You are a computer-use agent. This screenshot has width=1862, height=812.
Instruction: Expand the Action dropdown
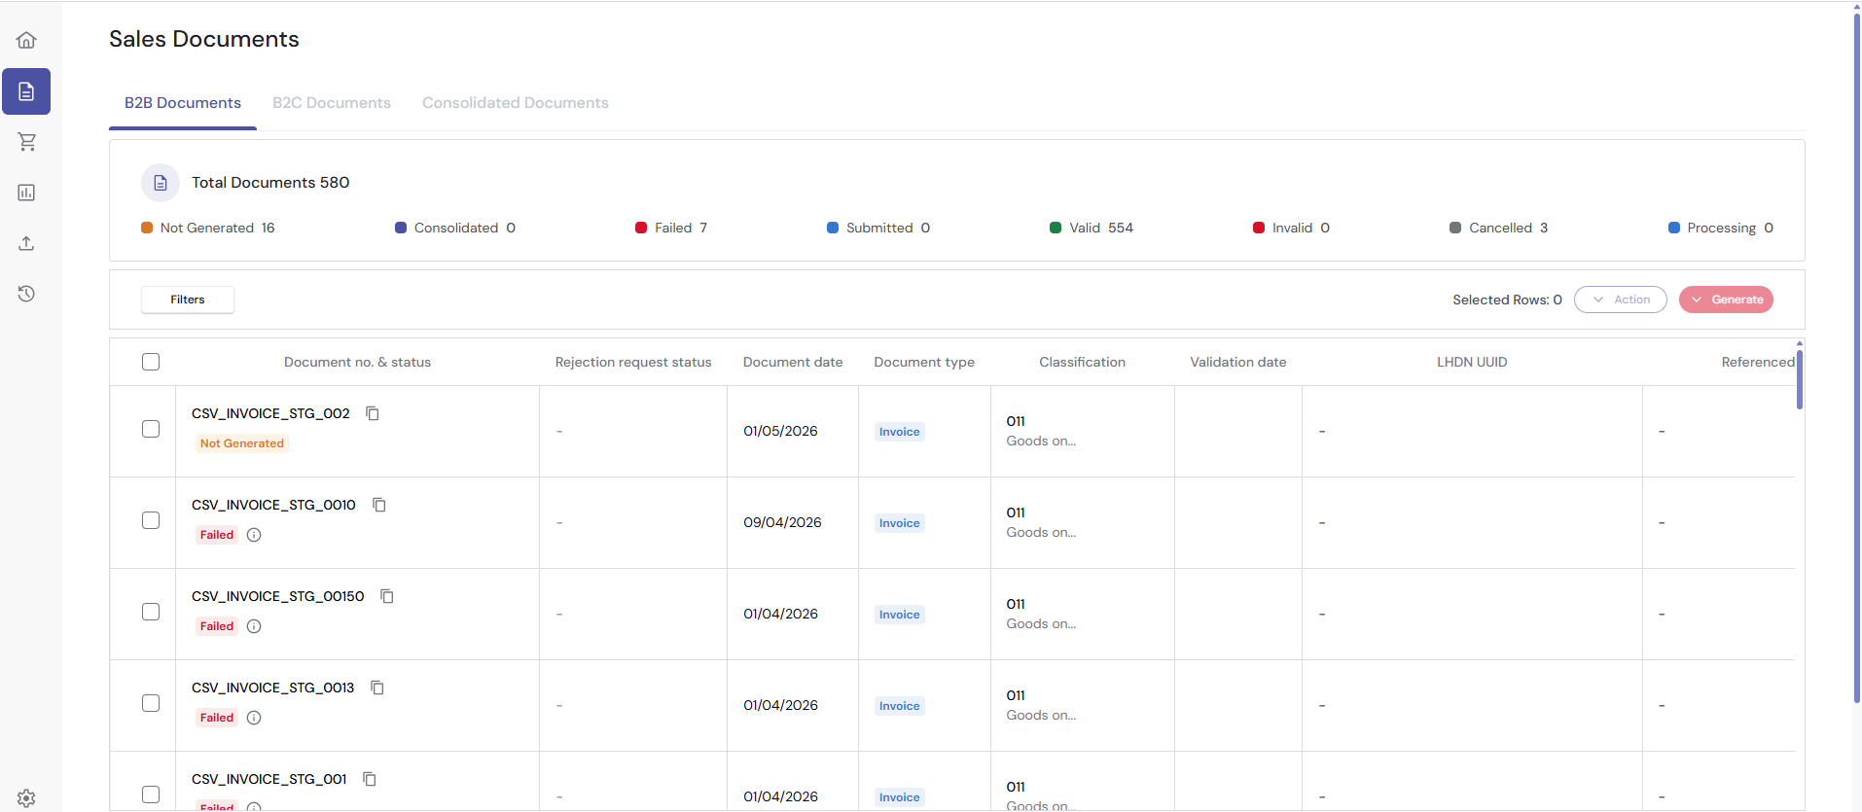(x=1620, y=300)
